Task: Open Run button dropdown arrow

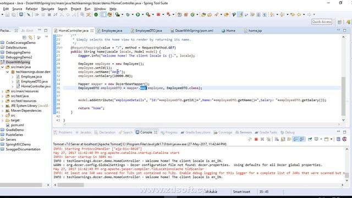Action: coord(142,15)
